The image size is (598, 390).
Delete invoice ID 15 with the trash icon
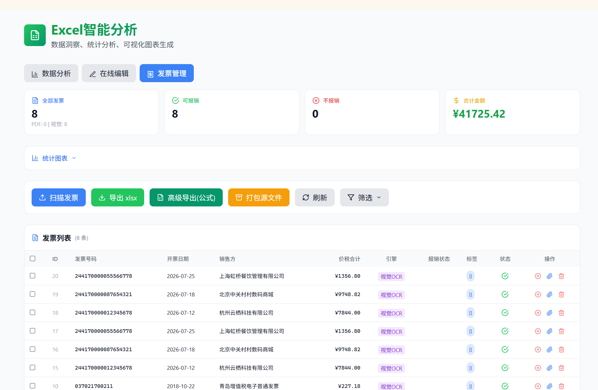point(561,368)
